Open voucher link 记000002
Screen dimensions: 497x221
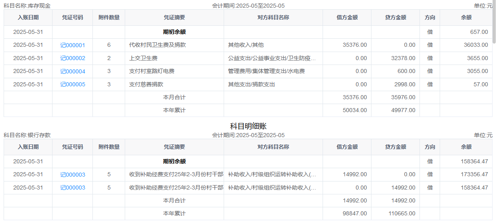tap(73, 58)
